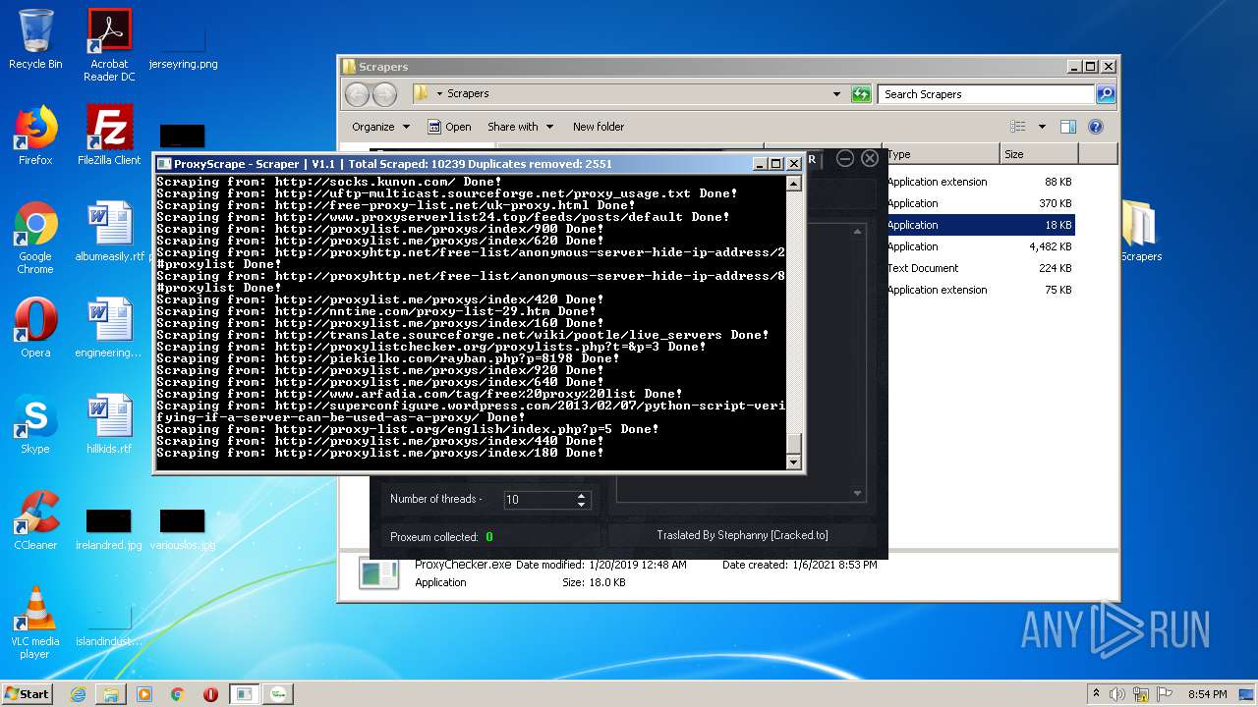
Task: Select the jerseyring.png desktop file
Action: (183, 45)
